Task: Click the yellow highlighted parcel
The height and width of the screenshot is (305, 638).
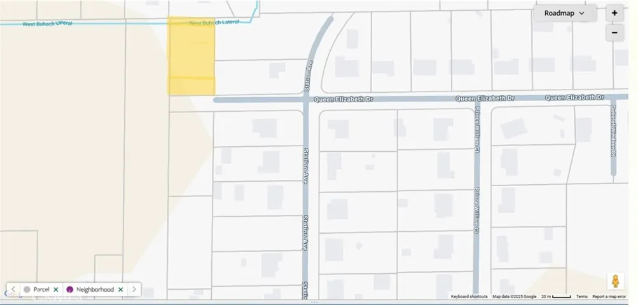Action: coord(191,56)
